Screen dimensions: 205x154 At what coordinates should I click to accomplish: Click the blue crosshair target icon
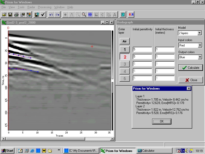[x=90, y=15]
